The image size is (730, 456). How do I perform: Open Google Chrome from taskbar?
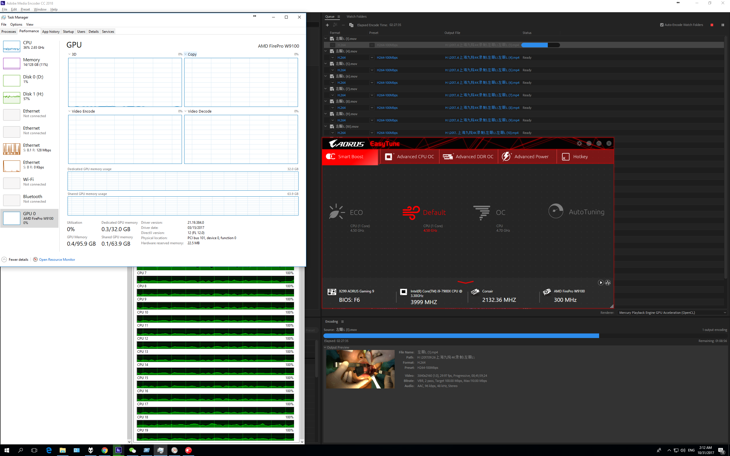point(104,450)
